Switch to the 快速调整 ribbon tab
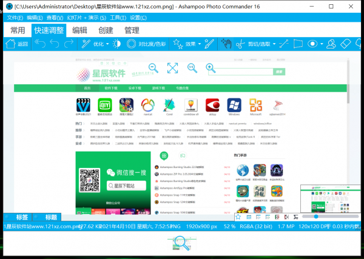This screenshot has height=259, width=364. click(49, 30)
